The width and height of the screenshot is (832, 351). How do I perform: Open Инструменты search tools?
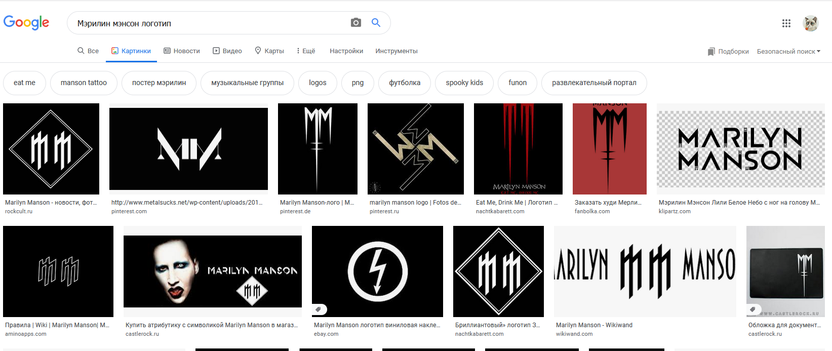point(396,51)
